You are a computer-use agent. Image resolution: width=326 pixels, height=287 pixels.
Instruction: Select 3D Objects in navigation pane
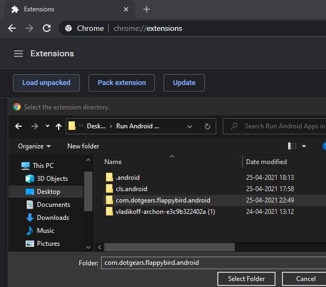[52, 179]
